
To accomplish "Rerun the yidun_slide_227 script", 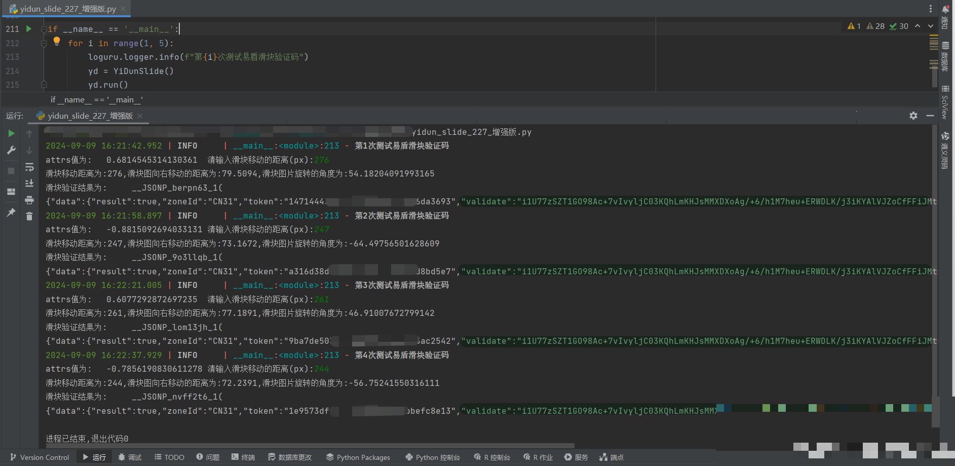I will tap(11, 134).
